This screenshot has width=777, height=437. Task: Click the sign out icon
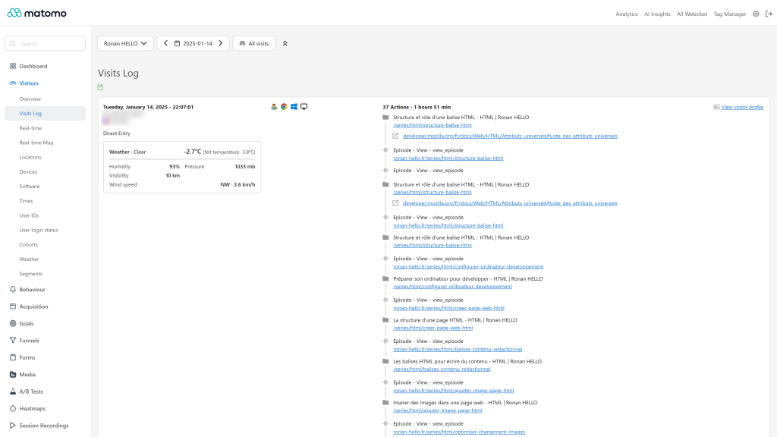tap(769, 14)
